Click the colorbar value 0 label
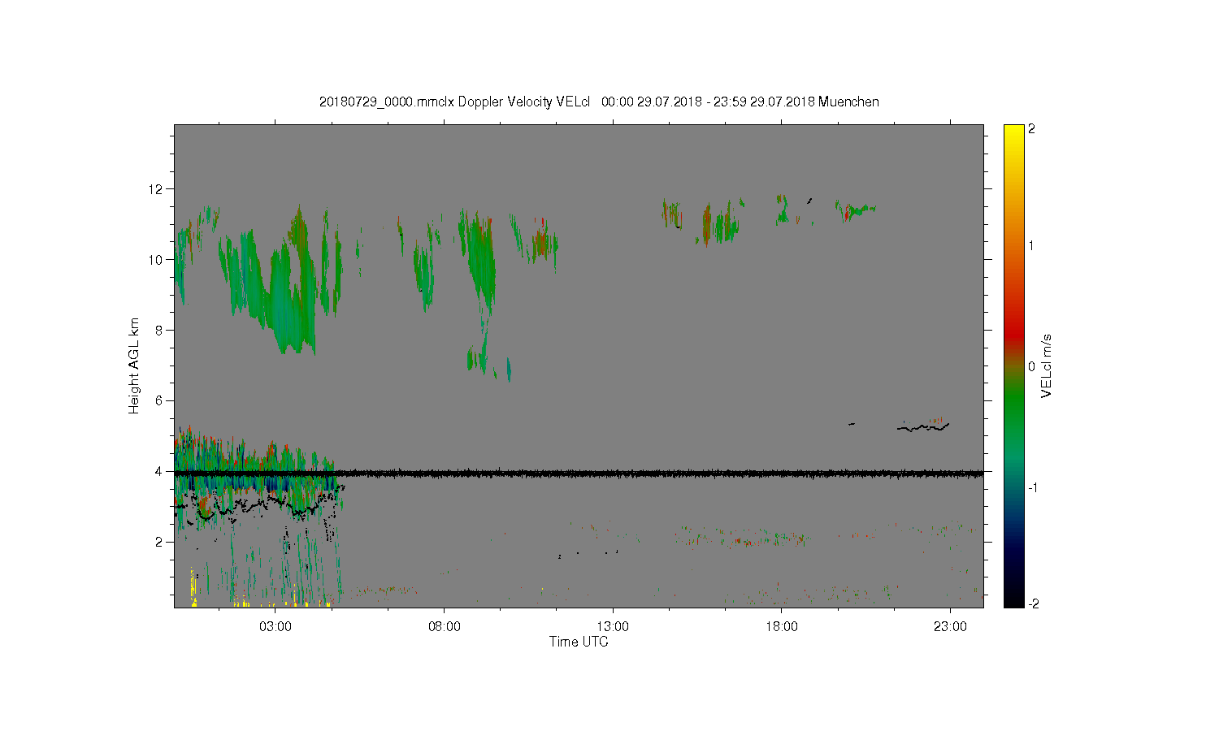Viewport: 1219px width, 731px height. tap(1031, 366)
